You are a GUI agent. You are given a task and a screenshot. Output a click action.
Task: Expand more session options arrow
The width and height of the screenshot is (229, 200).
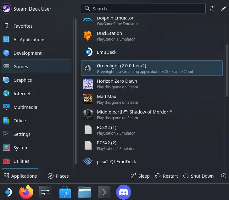click(224, 176)
